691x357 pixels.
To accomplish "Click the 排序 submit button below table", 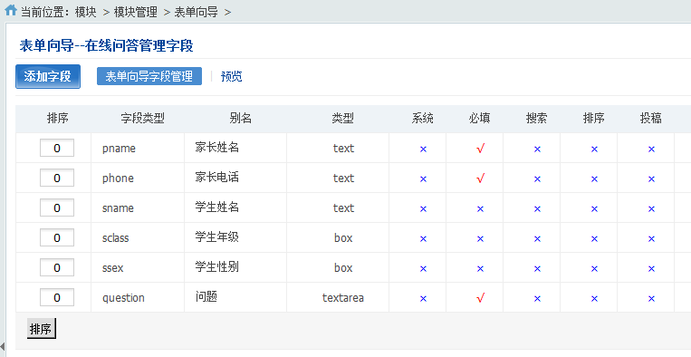I will tap(42, 329).
